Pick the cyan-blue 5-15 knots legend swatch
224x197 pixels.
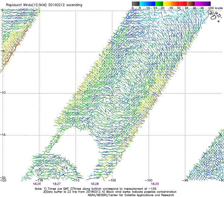pos(147,4)
